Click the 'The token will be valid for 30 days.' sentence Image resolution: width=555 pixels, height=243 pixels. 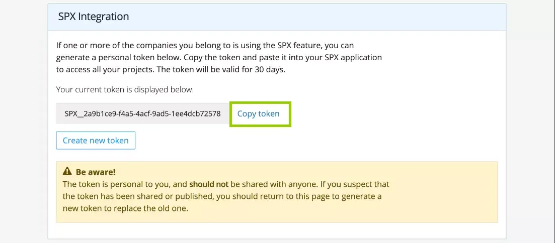(221, 70)
